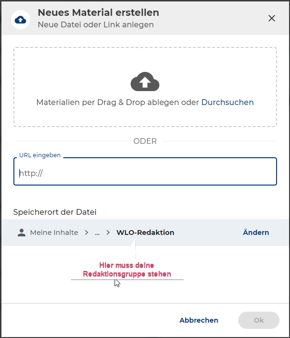Confirm with the Ok button

click(x=259, y=320)
